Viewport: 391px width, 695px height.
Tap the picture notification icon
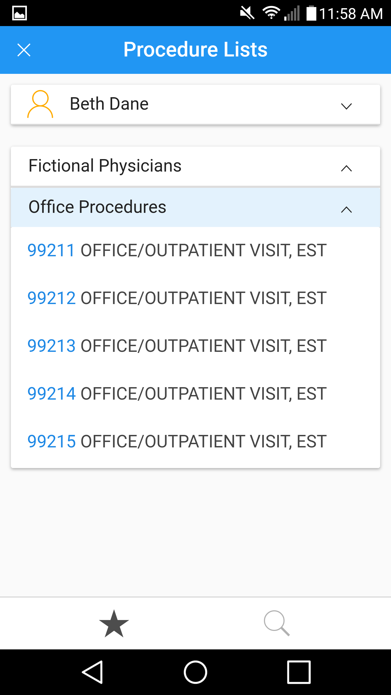pos(20,13)
